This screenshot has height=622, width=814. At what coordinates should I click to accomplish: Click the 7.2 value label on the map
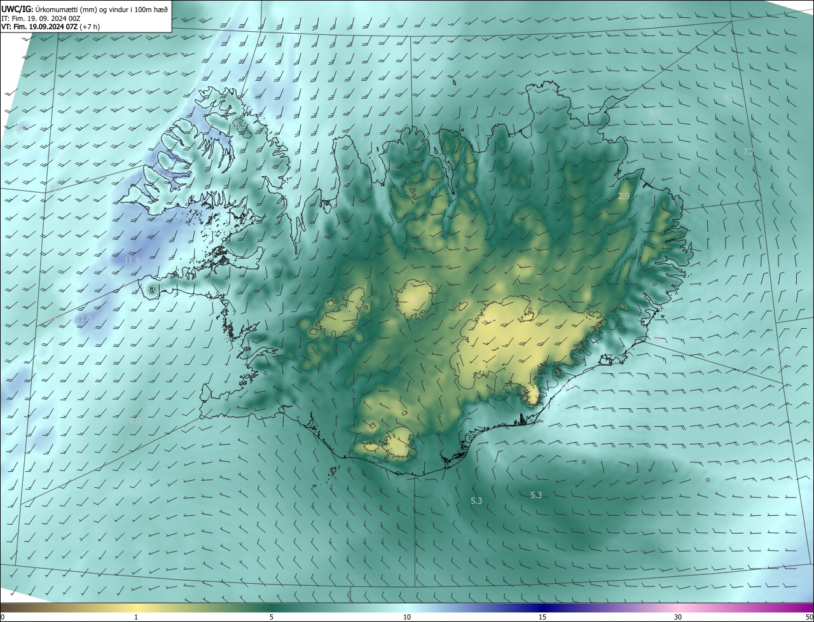748,151
